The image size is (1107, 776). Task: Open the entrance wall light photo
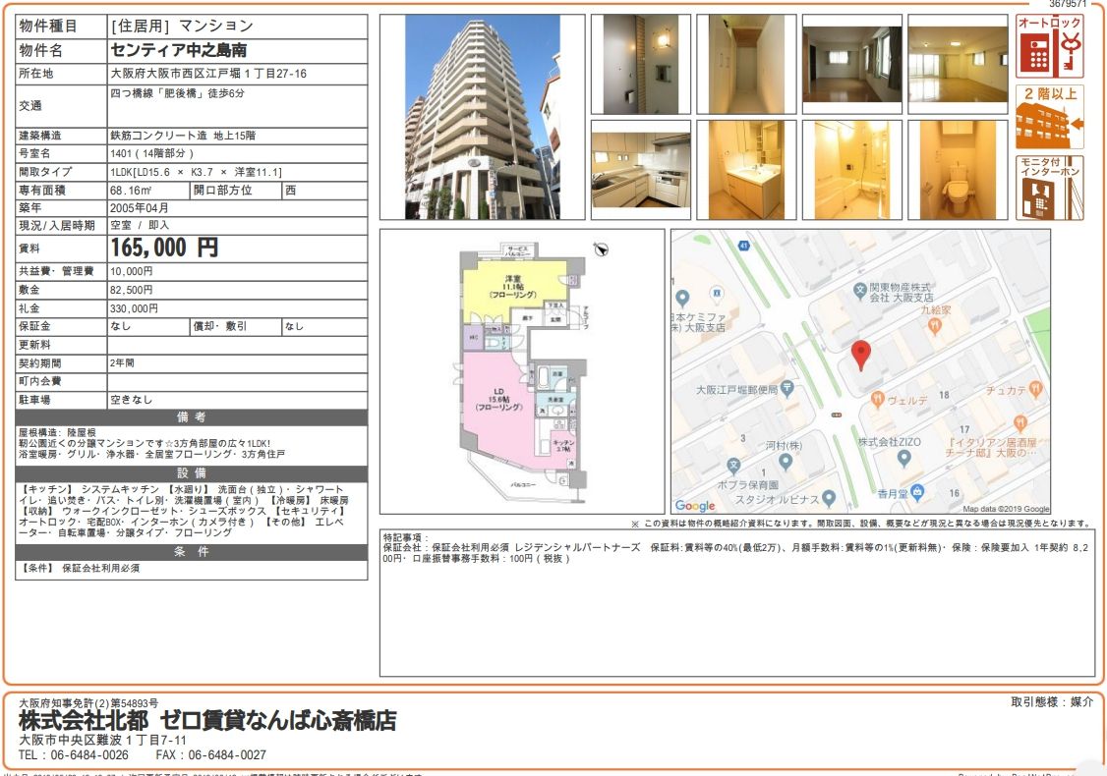[x=640, y=64]
